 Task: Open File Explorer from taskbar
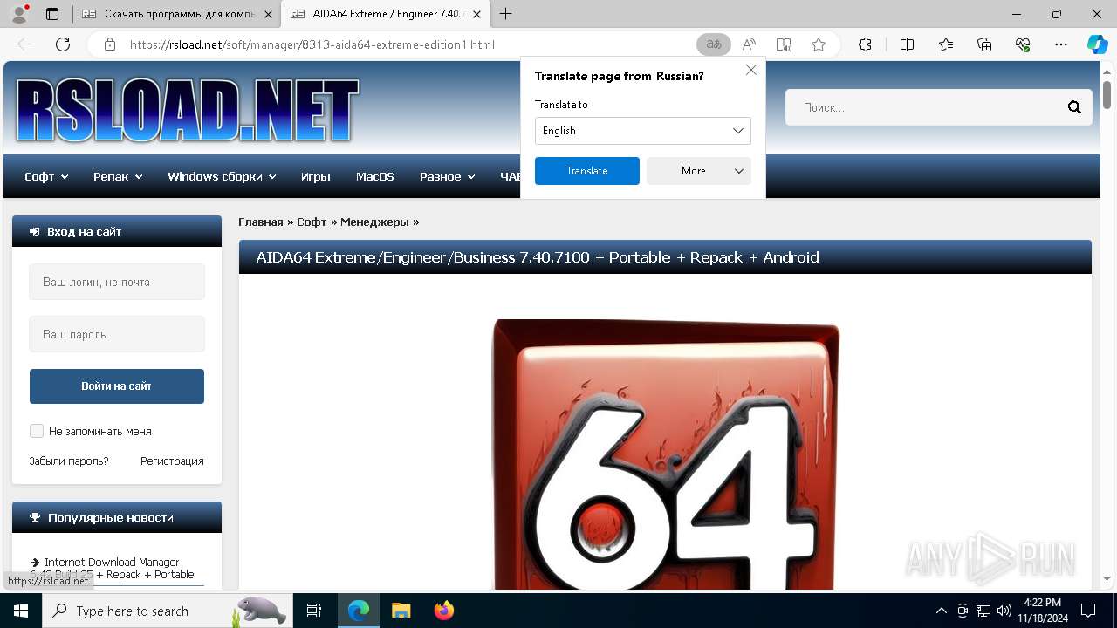(401, 611)
